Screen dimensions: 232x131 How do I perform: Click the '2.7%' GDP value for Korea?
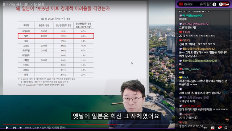tap(83, 75)
